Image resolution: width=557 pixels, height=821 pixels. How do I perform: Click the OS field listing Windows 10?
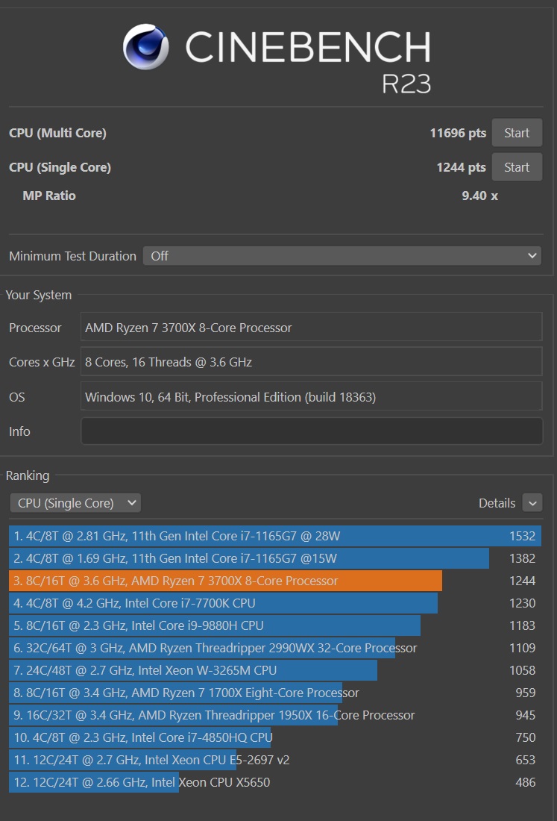[311, 396]
